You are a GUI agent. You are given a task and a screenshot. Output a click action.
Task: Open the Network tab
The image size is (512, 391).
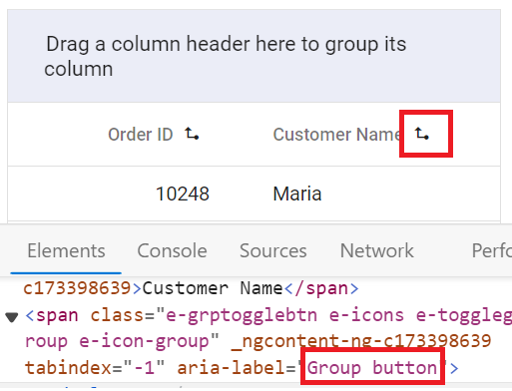point(377,250)
